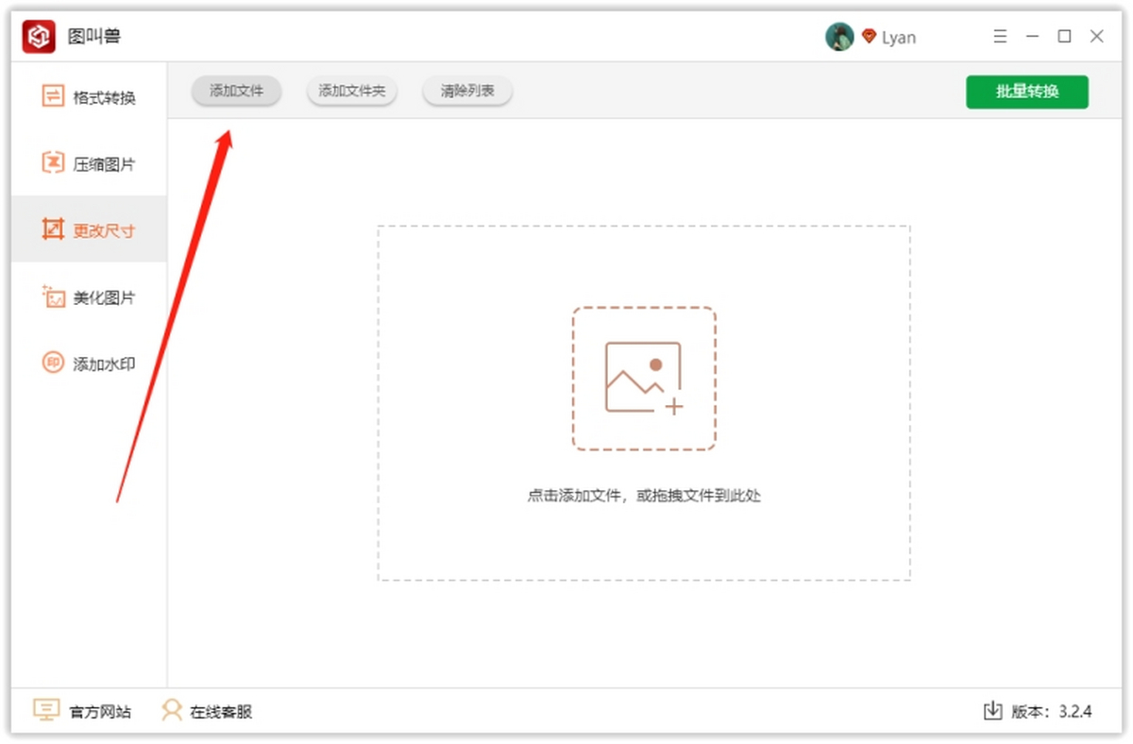Open the user avatar profile picture

tap(839, 37)
